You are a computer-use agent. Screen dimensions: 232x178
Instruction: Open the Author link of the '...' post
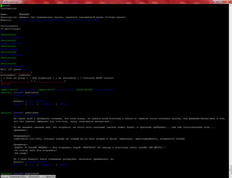pyautogui.click(x=35, y=101)
